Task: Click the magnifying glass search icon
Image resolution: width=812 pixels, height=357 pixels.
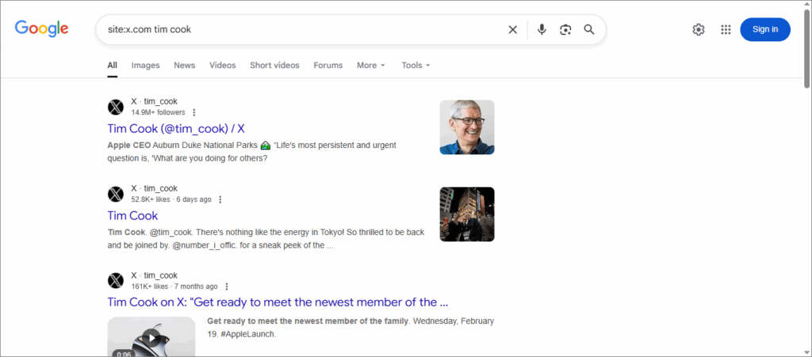Action: click(589, 29)
